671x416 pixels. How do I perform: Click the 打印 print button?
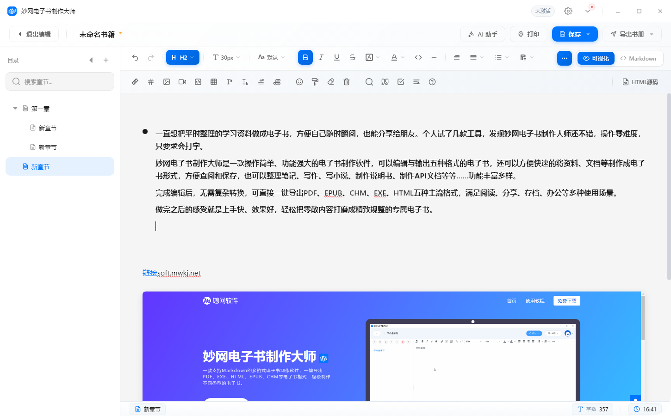tap(528, 34)
